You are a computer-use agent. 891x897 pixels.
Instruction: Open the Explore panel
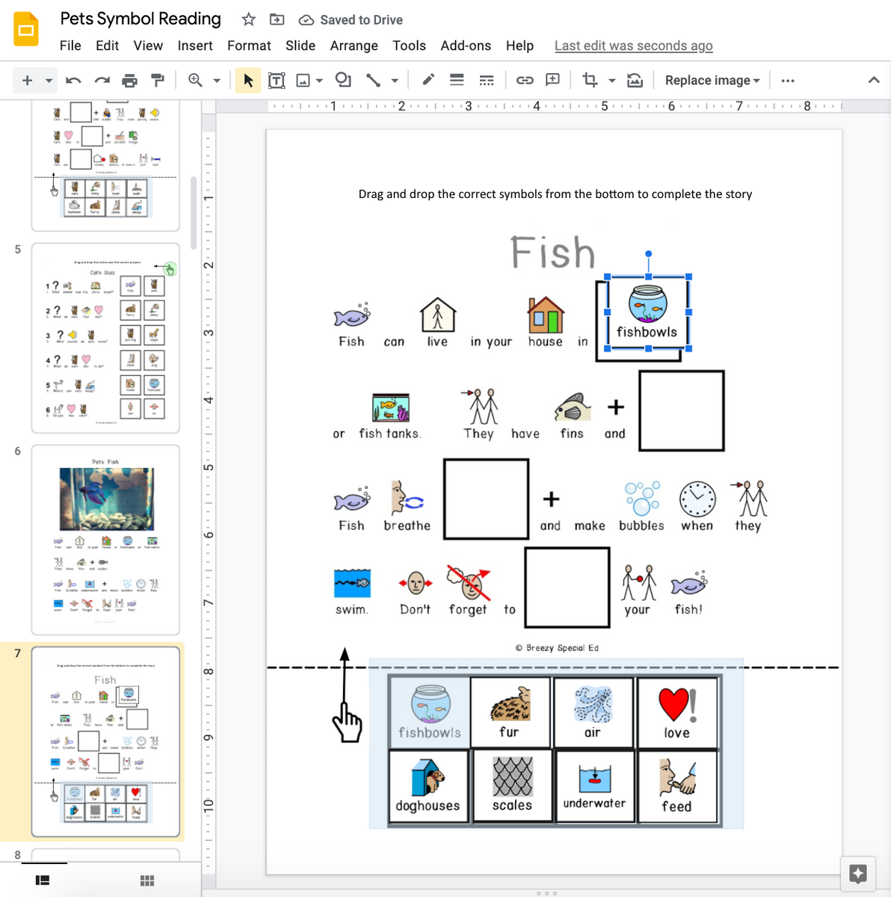coord(858,872)
